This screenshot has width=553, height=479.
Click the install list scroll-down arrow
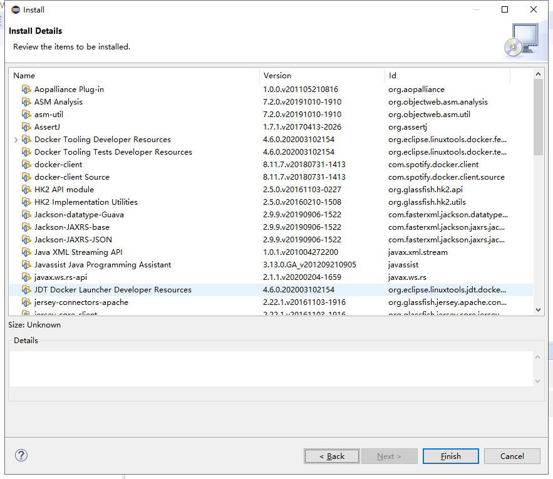538,310
